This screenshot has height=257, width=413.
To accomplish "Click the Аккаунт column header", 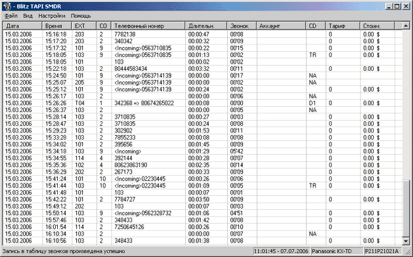I will click(x=281, y=26).
